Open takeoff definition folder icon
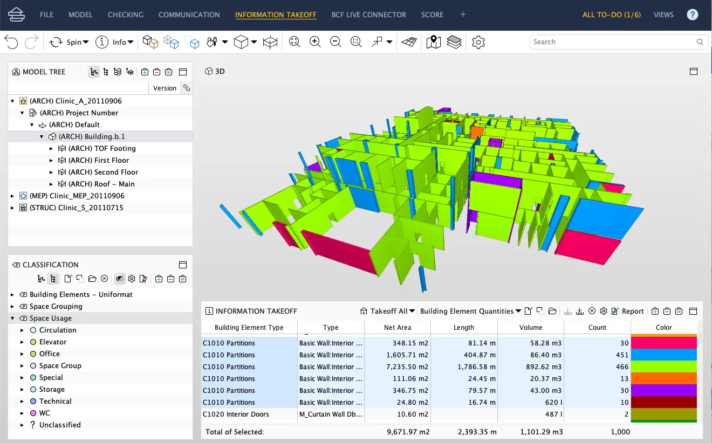 pos(552,311)
